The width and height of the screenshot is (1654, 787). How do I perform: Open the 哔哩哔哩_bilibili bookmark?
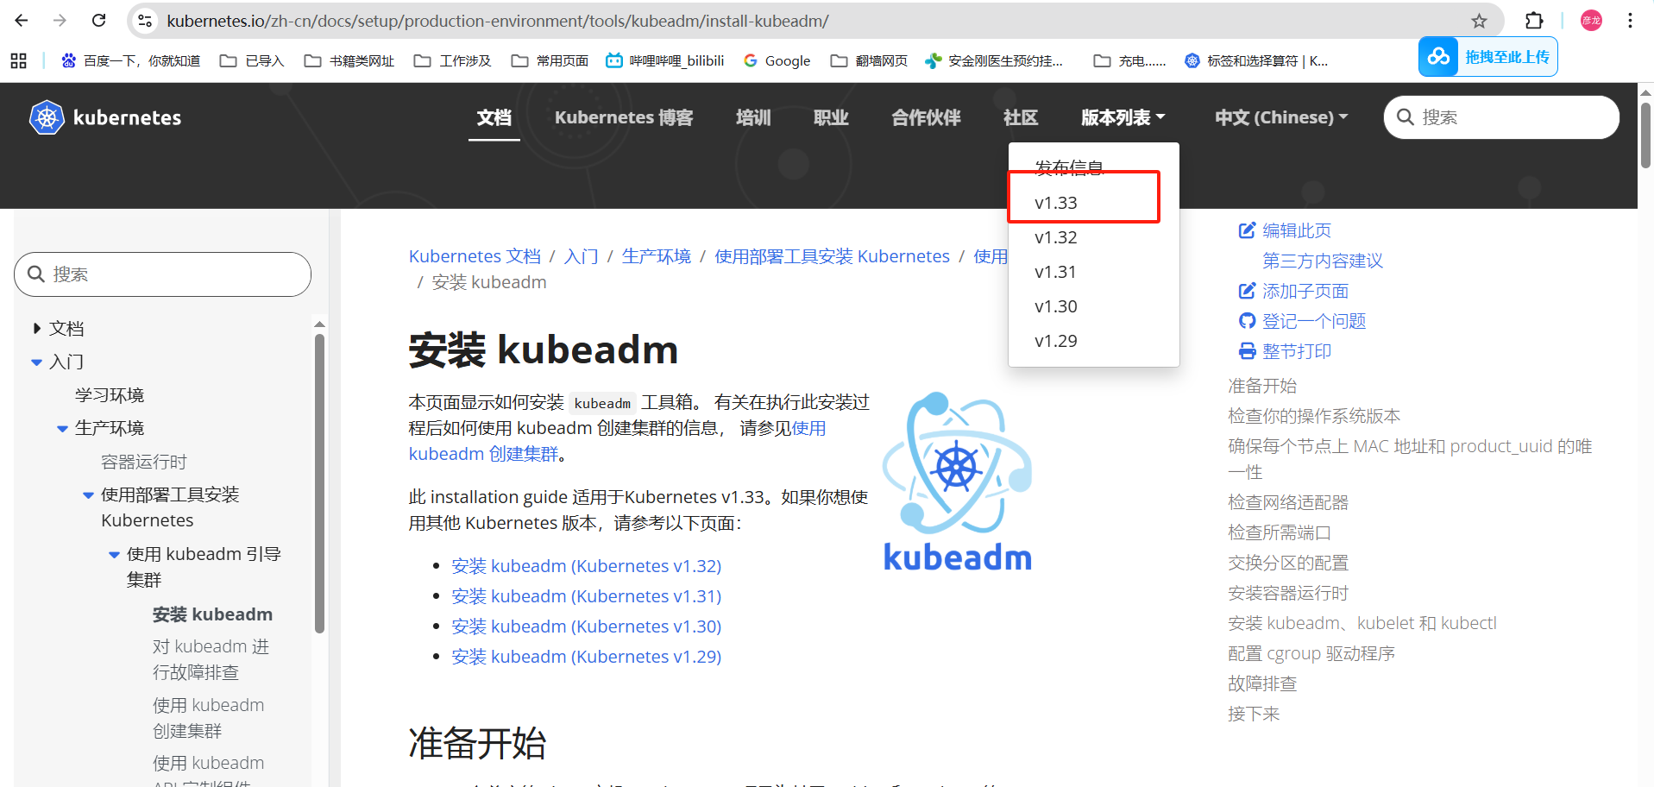665,60
